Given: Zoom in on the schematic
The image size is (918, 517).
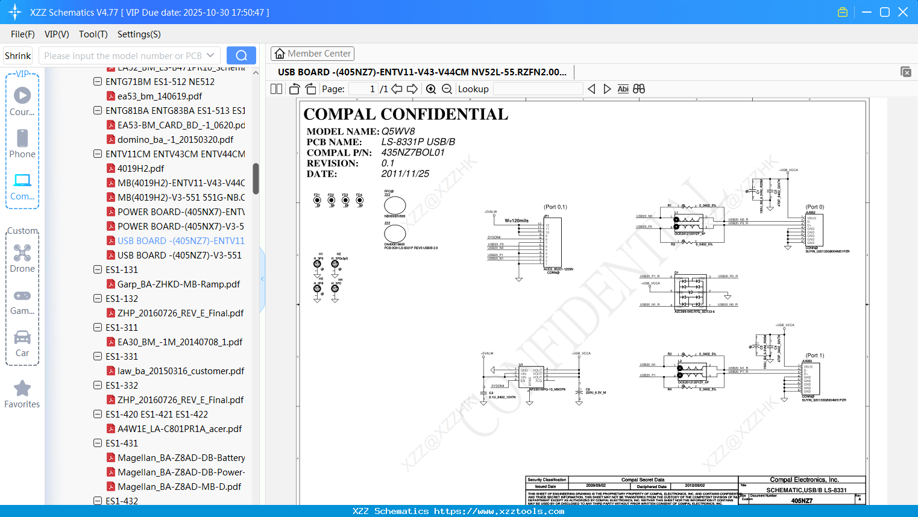Looking at the screenshot, I should point(431,89).
